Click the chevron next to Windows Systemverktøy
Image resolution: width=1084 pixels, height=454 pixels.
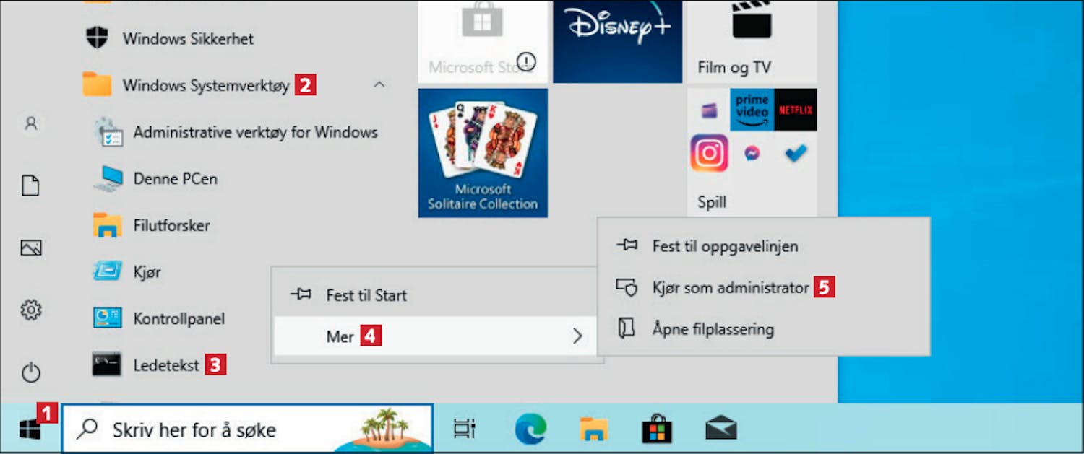(x=379, y=85)
